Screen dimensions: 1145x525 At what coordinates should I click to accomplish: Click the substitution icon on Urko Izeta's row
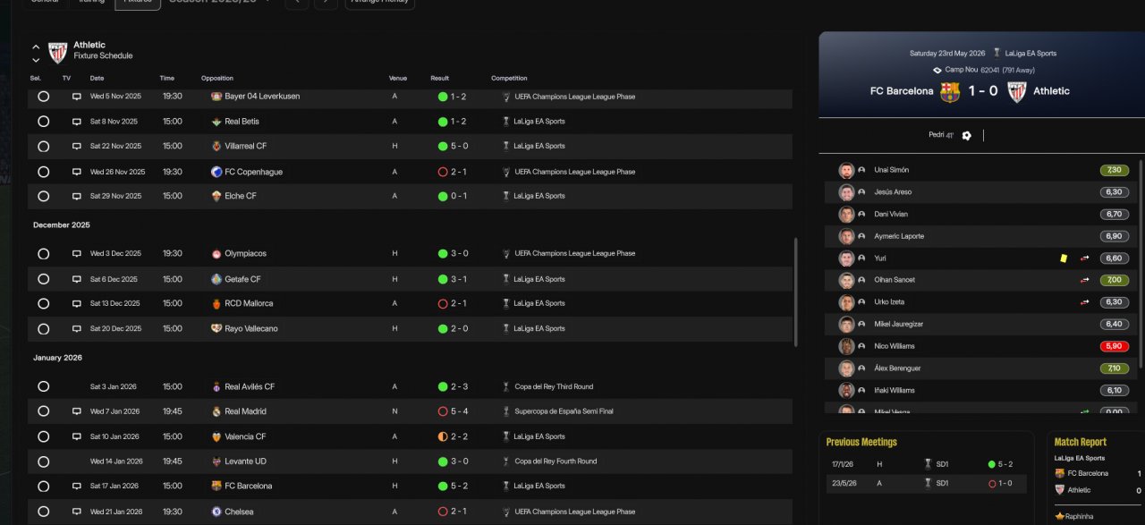[1085, 302]
